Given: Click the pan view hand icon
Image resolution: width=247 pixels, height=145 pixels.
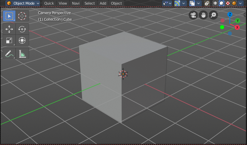Looking at the screenshot, I should pos(203,15).
